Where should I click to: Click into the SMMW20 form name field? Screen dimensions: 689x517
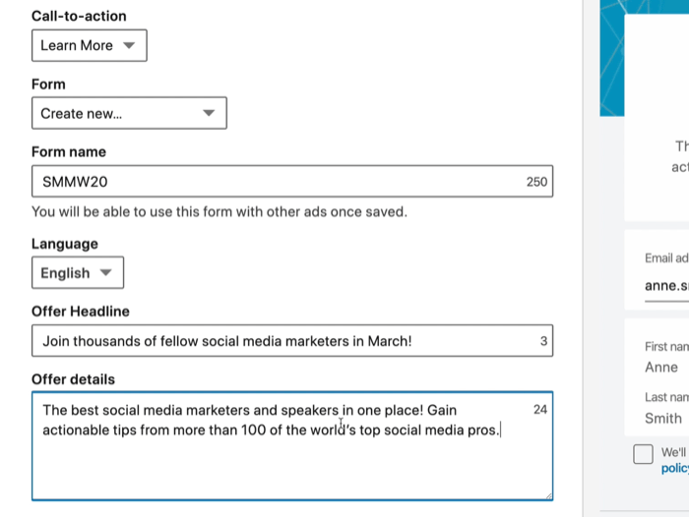pos(276,182)
